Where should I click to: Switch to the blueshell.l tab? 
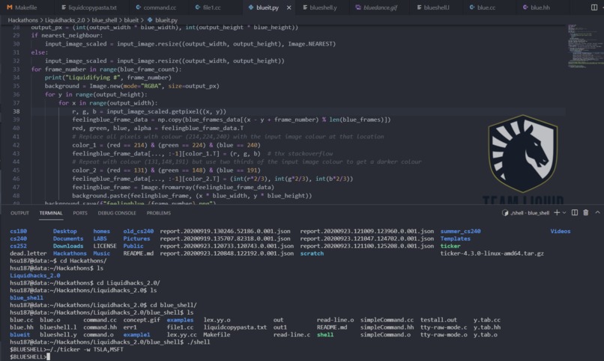[436, 7]
